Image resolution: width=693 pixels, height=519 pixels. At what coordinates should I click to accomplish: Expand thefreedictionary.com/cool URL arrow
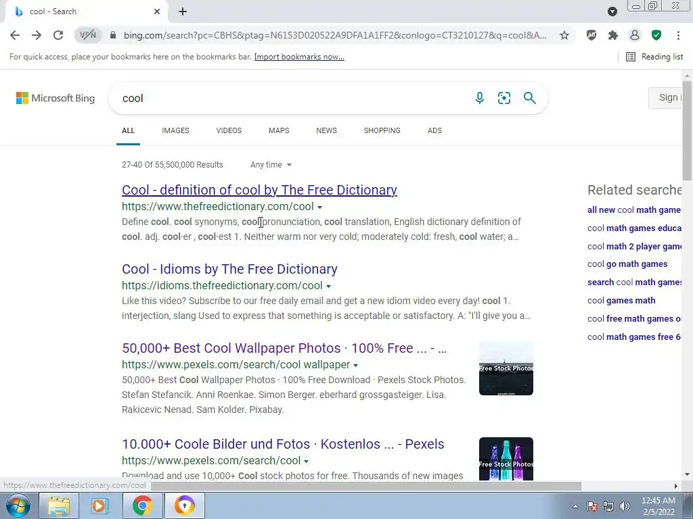(319, 207)
